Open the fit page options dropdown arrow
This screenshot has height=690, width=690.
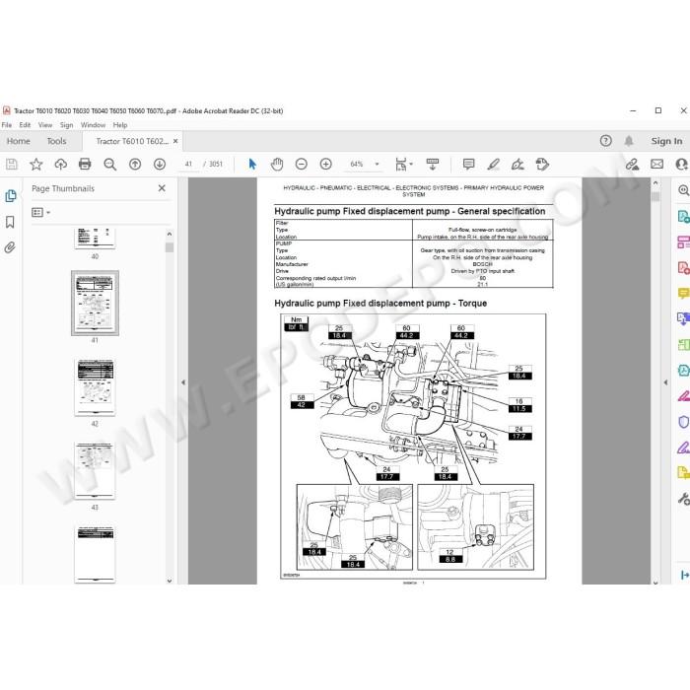[x=411, y=165]
